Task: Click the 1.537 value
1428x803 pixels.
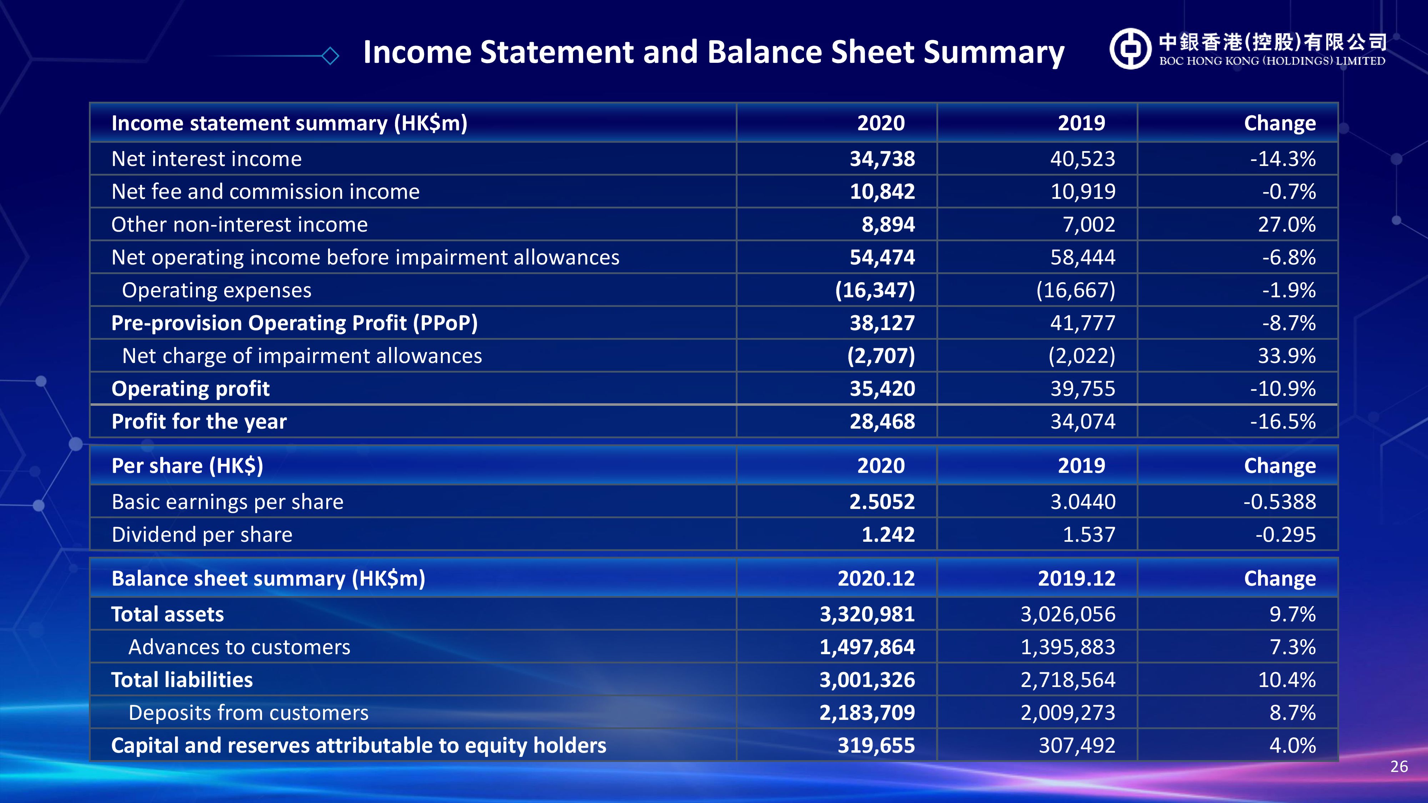Action: coord(1089,535)
